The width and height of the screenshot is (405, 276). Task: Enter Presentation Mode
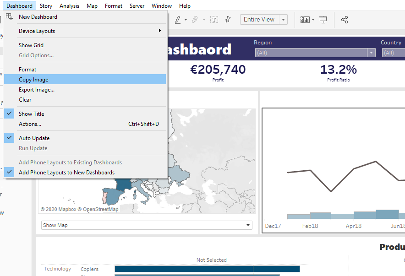pyautogui.click(x=323, y=19)
